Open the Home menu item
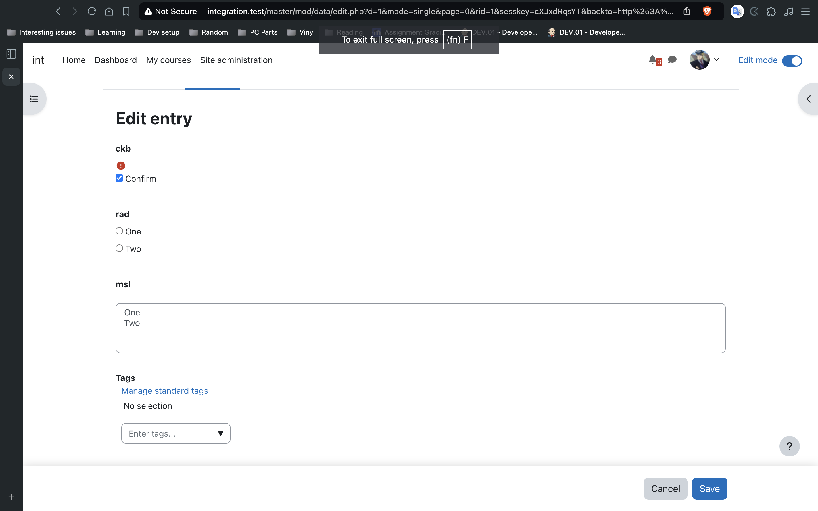The width and height of the screenshot is (818, 511). pos(74,60)
